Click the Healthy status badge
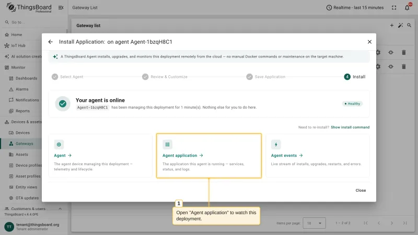Viewport: 418px width, 235px height. 352,103
